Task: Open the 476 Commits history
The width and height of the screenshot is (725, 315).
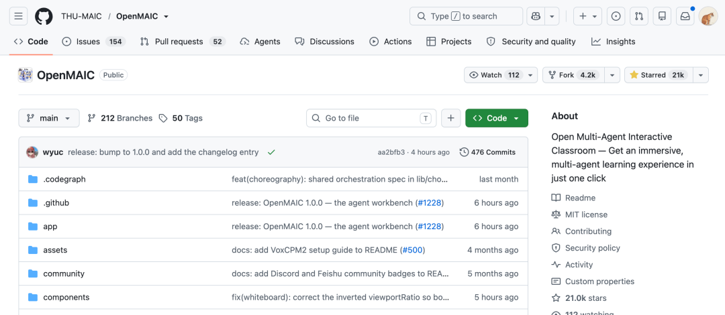Action: point(488,152)
